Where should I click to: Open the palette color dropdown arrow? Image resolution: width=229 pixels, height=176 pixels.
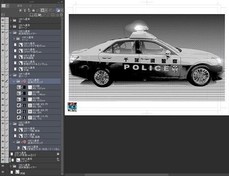pyautogui.click(x=8, y=6)
